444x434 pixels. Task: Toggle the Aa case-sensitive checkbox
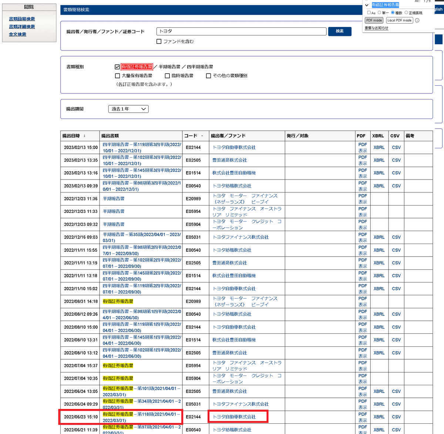(x=369, y=13)
